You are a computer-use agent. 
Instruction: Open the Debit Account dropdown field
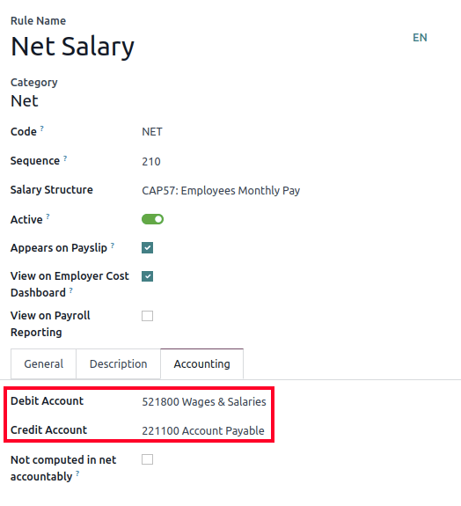click(x=204, y=402)
